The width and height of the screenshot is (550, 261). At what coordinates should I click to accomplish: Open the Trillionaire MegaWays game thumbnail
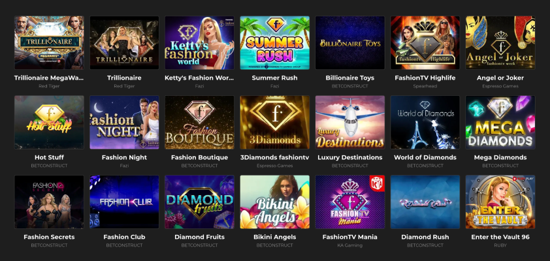pyautogui.click(x=49, y=43)
